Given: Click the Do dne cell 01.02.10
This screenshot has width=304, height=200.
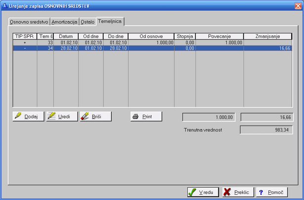Looking at the screenshot, I should [x=116, y=42].
